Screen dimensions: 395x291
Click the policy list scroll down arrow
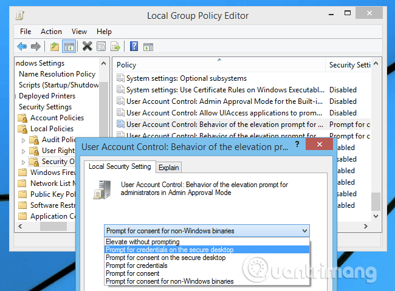pyautogui.click(x=376, y=216)
